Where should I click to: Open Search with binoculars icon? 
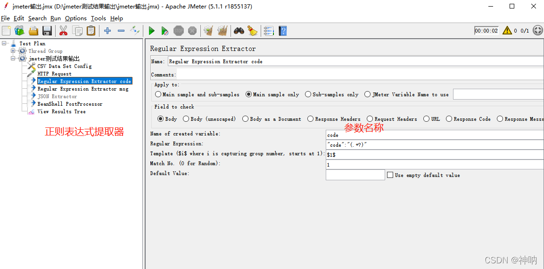pos(239,31)
